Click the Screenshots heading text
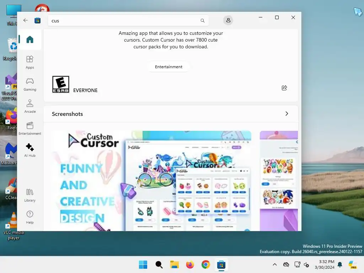 (67, 114)
